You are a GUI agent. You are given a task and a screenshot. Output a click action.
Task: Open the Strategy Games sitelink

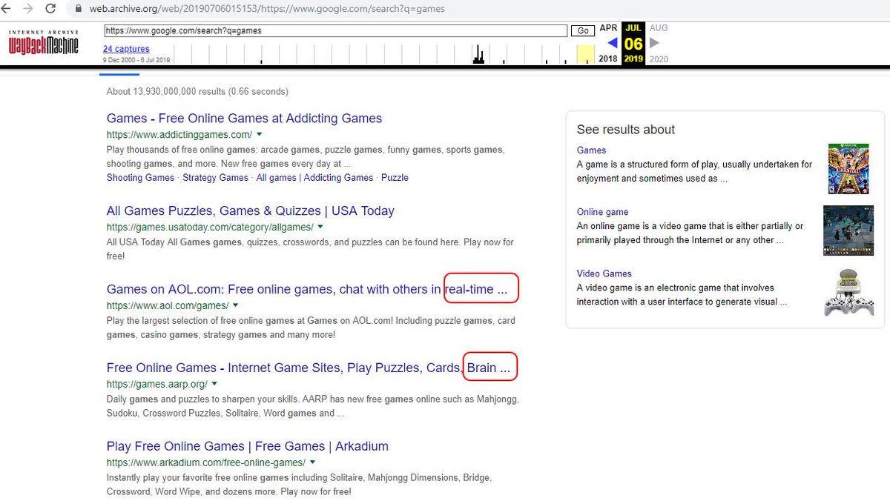(x=215, y=178)
